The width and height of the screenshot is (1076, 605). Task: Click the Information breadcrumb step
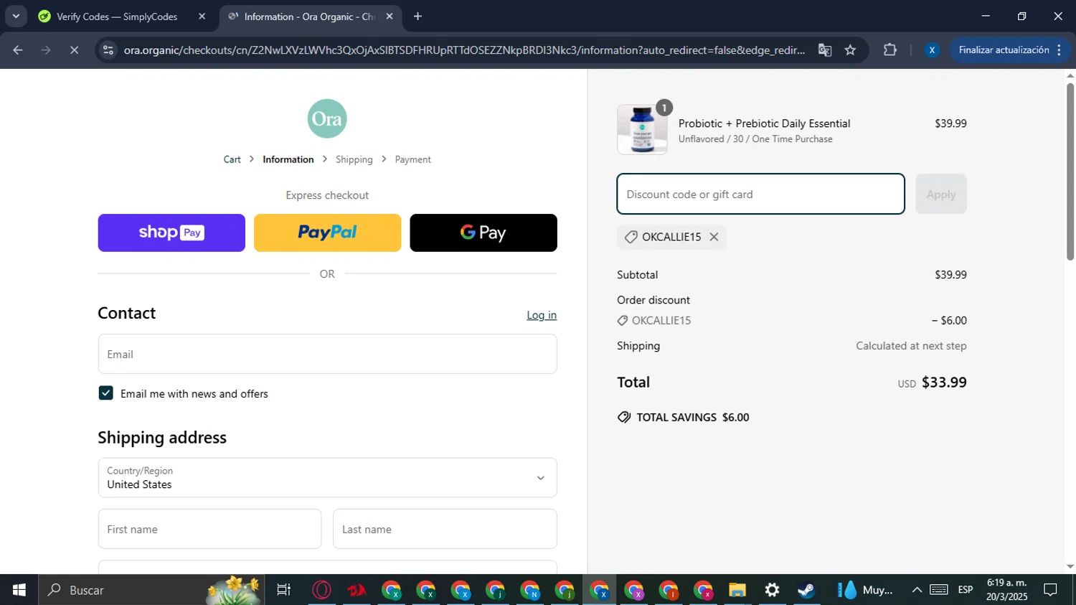[288, 159]
